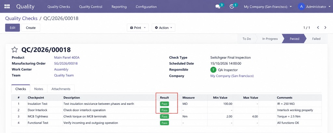Viewport: 333px width, 133px height.
Task: Click Pass badge for Door Interlock
Action: tap(164, 110)
